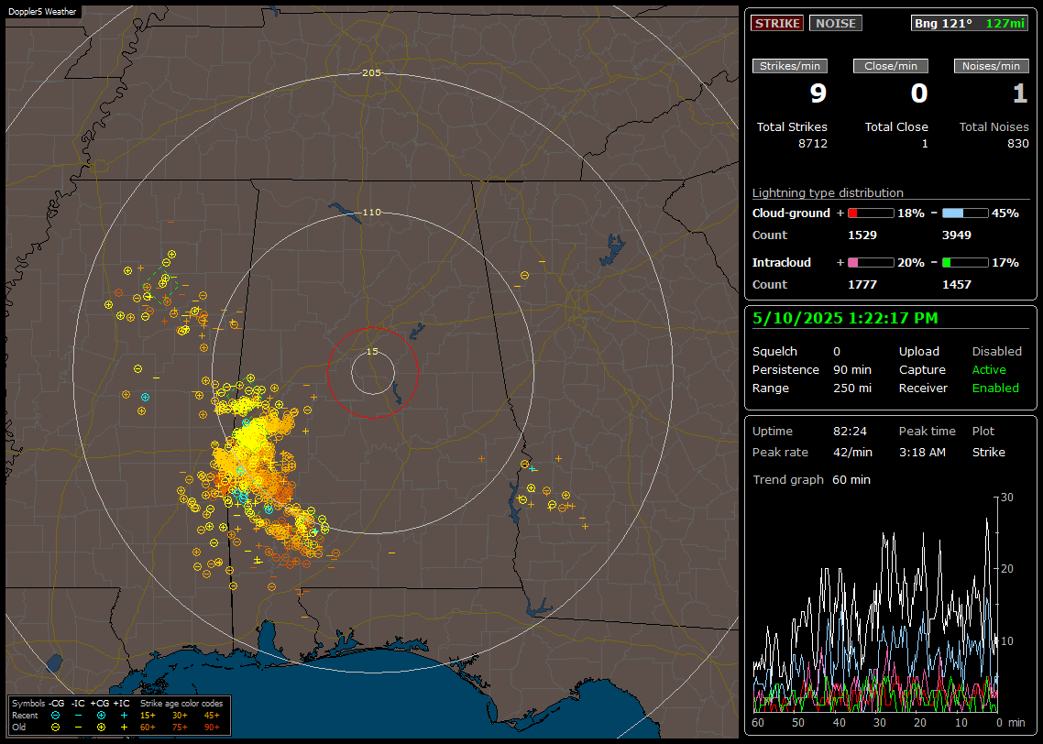Click the Cloud-ground row label
This screenshot has height=744, width=1043.
pyautogui.click(x=791, y=213)
